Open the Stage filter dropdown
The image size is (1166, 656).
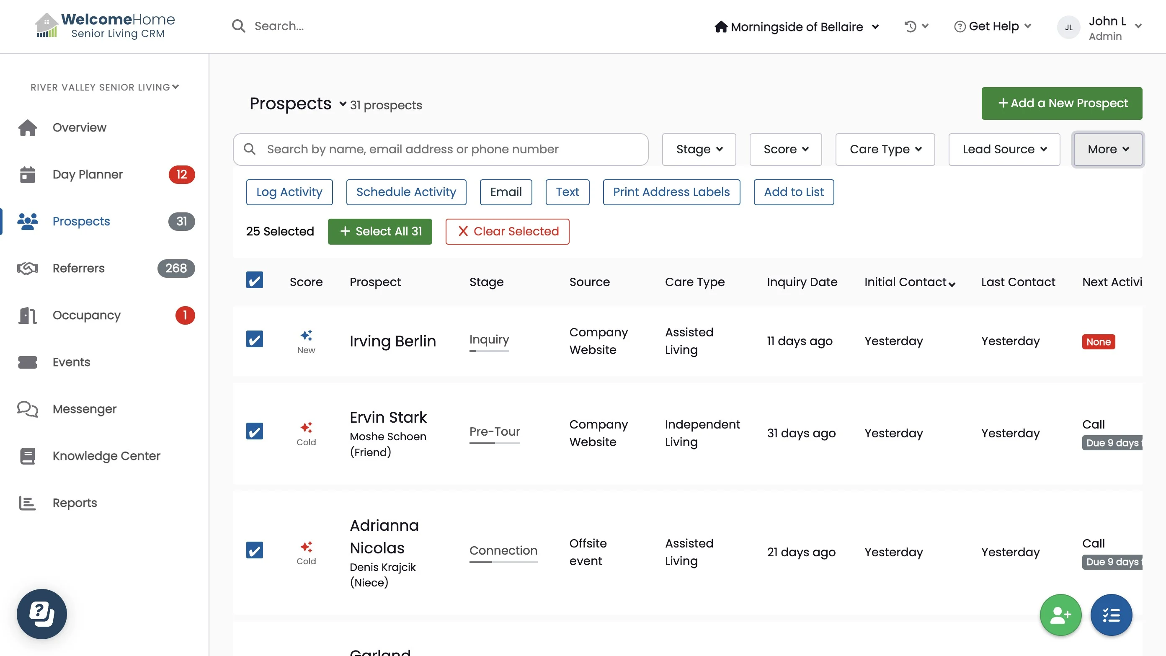699,150
